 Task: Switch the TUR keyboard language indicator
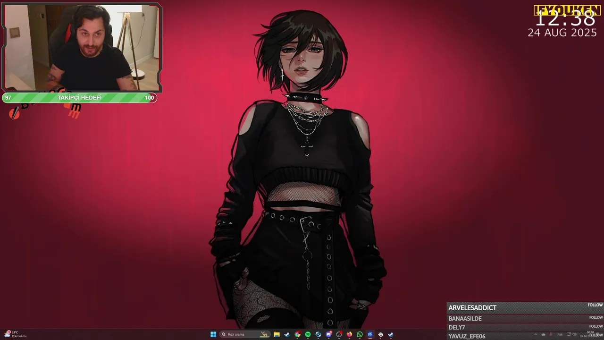[x=560, y=335]
